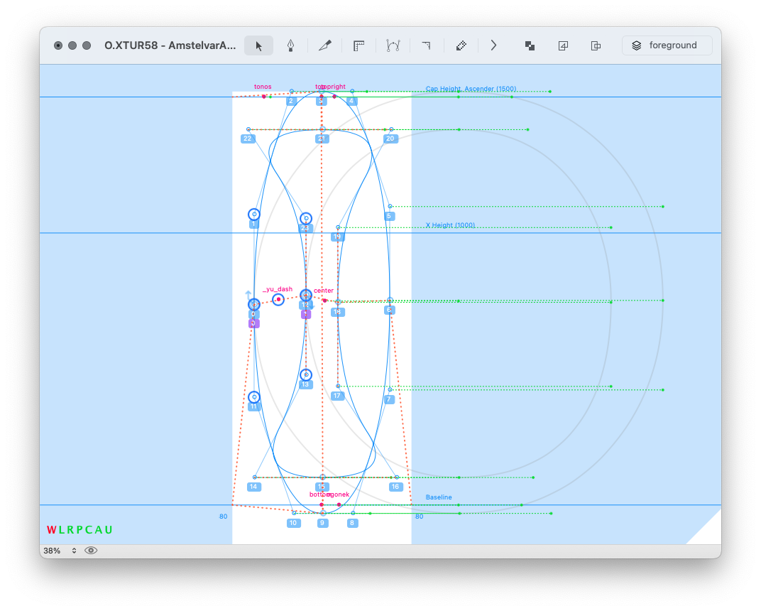Click the rightmost stacked-rectangles toolbar icon
Screen dimensions: 761x611
596,45
